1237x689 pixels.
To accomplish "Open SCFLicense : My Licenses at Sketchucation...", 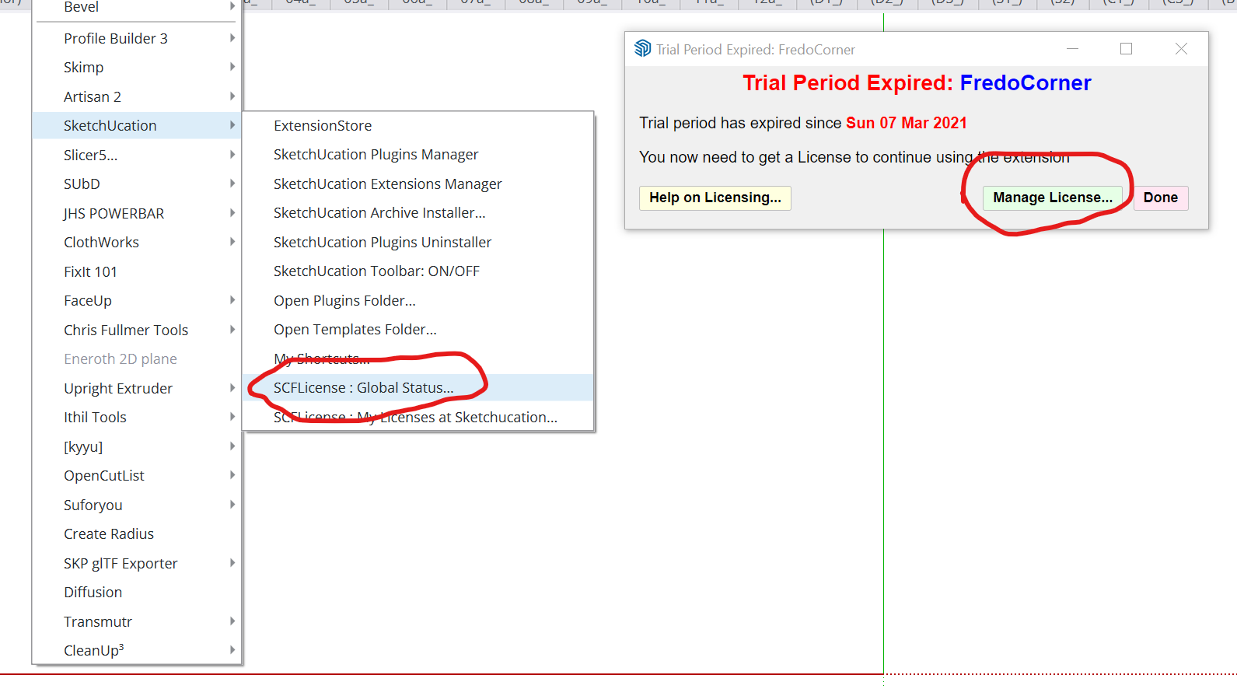I will 418,418.
